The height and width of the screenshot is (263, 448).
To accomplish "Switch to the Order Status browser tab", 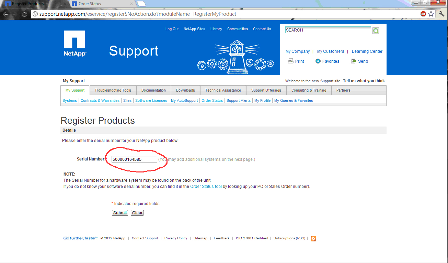I will click(x=100, y=4).
